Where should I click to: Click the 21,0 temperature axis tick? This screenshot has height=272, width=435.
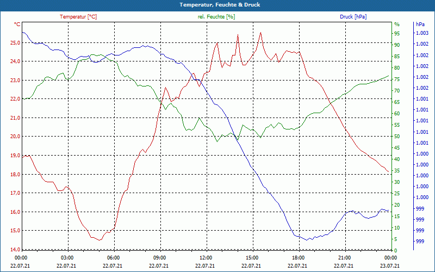tap(15, 118)
